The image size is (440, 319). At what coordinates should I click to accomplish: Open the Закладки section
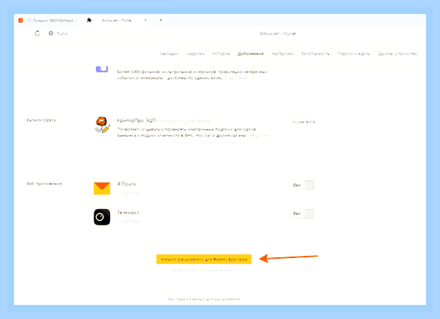(169, 54)
